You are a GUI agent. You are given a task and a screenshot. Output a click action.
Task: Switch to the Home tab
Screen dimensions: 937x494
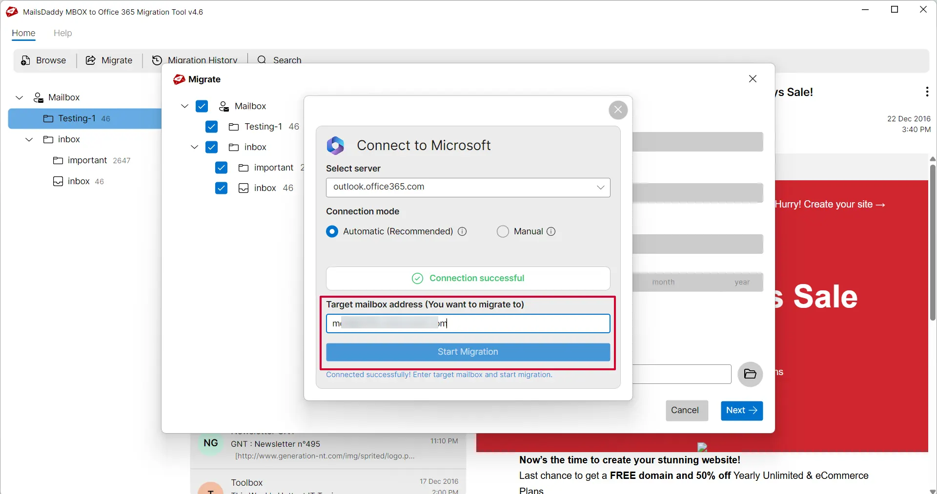(x=23, y=33)
